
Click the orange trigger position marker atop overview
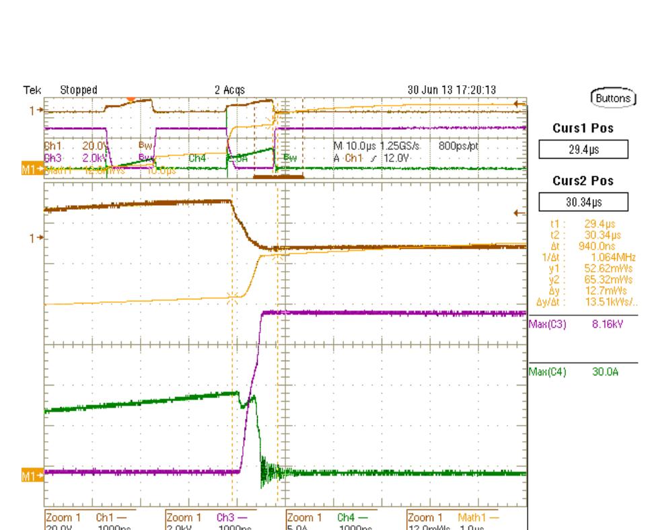(x=131, y=100)
